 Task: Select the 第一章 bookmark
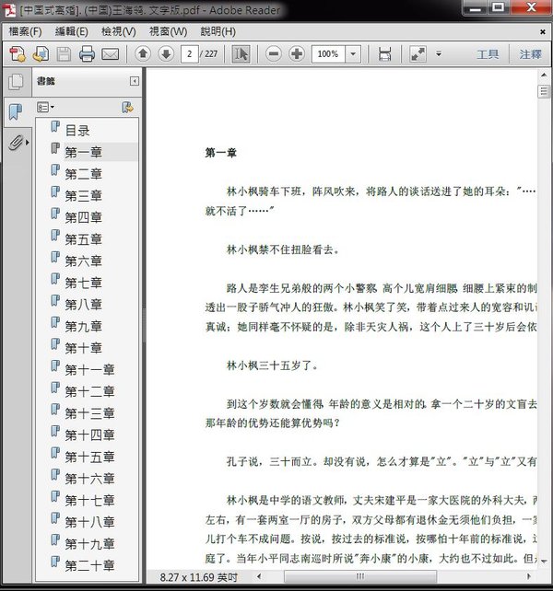point(84,152)
